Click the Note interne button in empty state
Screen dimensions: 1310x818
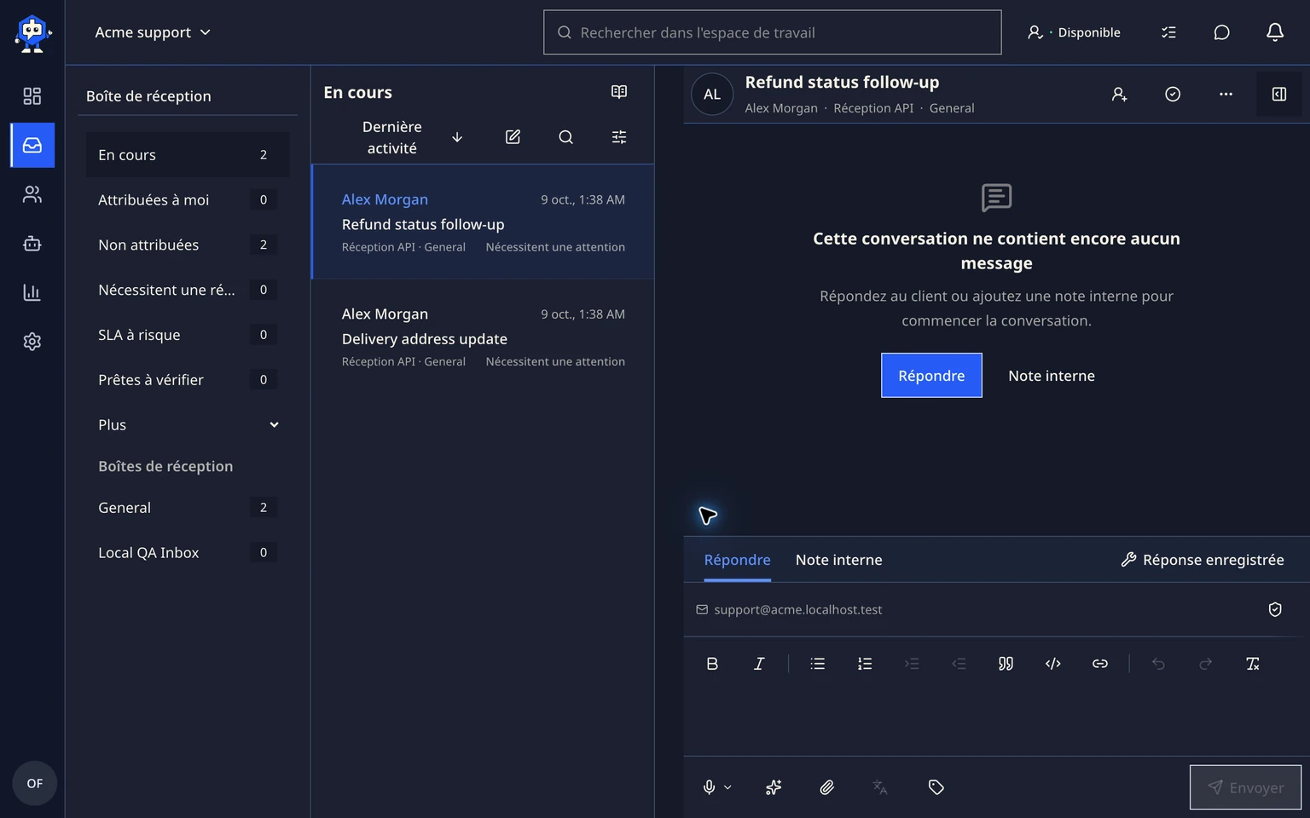click(1051, 376)
